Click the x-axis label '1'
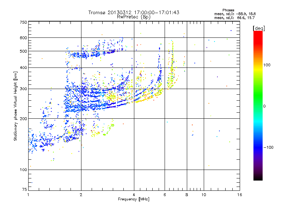The width and height of the screenshot is (282, 212). pyautogui.click(x=28, y=195)
